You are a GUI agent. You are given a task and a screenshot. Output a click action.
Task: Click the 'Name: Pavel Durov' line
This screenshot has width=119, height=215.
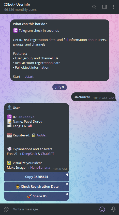[25, 121]
